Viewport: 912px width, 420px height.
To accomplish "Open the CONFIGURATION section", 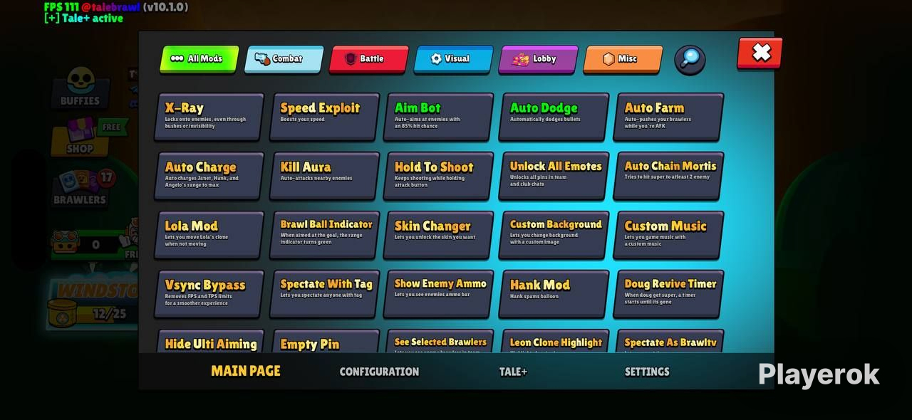I will [379, 372].
